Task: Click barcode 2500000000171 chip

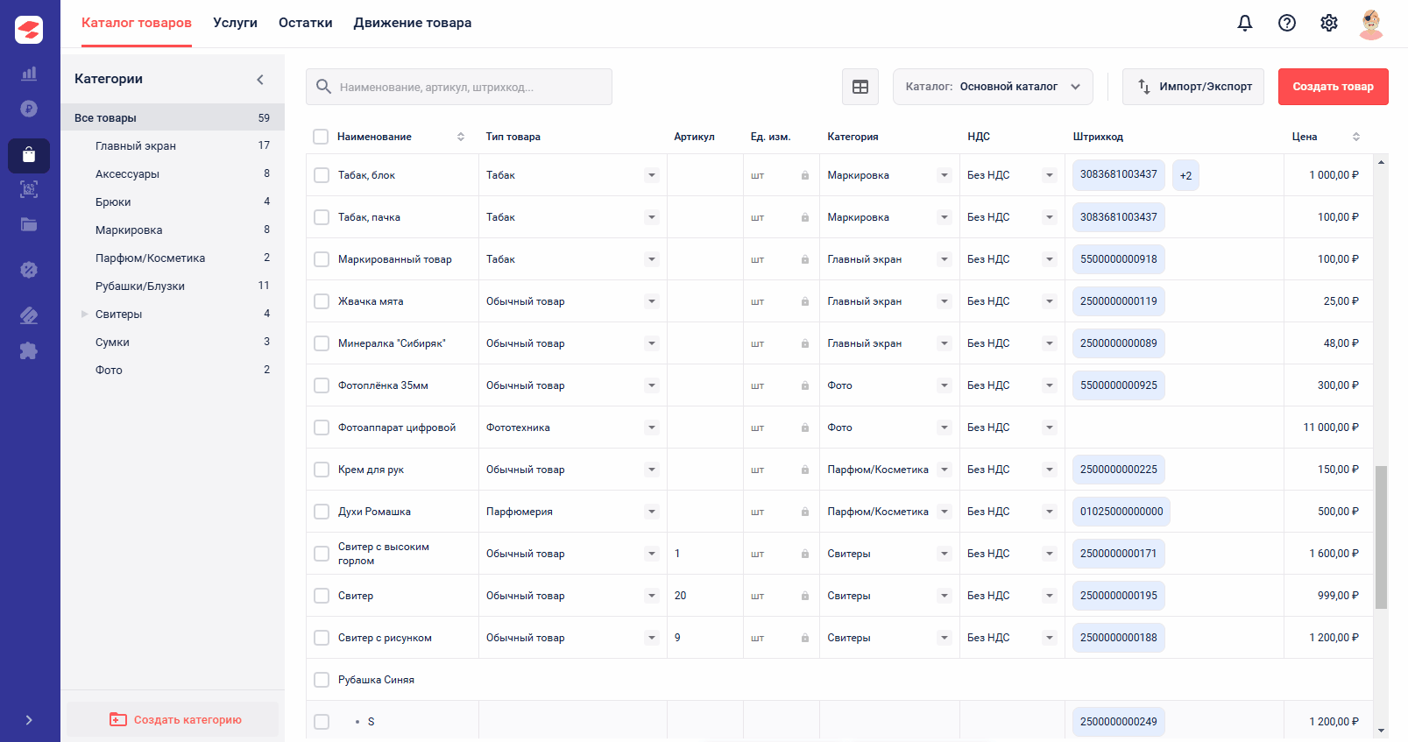Action: point(1119,554)
